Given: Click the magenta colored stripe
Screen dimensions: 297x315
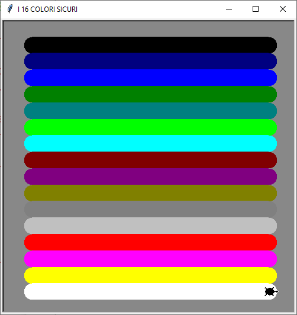Looking at the screenshot, I should pos(150,259).
